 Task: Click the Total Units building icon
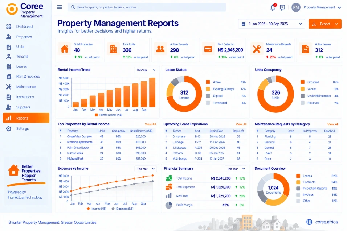point(113,49)
